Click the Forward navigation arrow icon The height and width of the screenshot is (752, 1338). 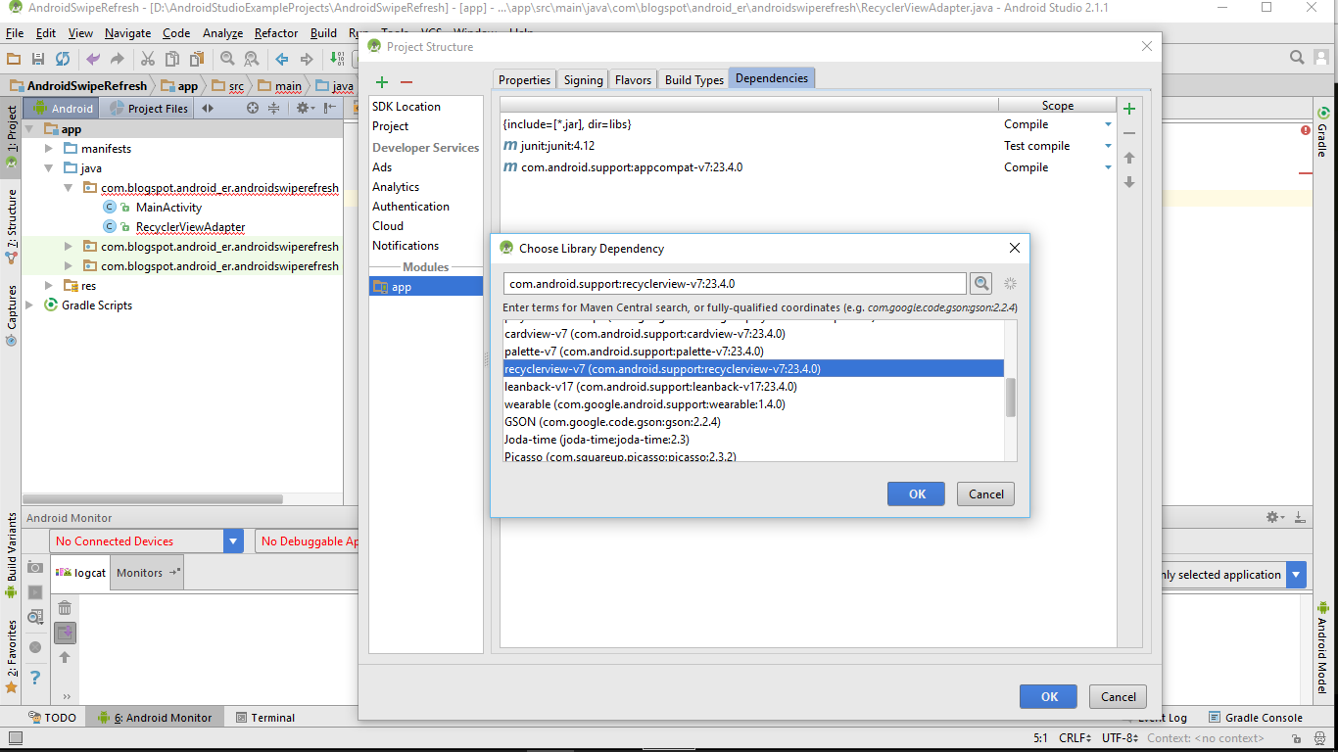pos(307,59)
